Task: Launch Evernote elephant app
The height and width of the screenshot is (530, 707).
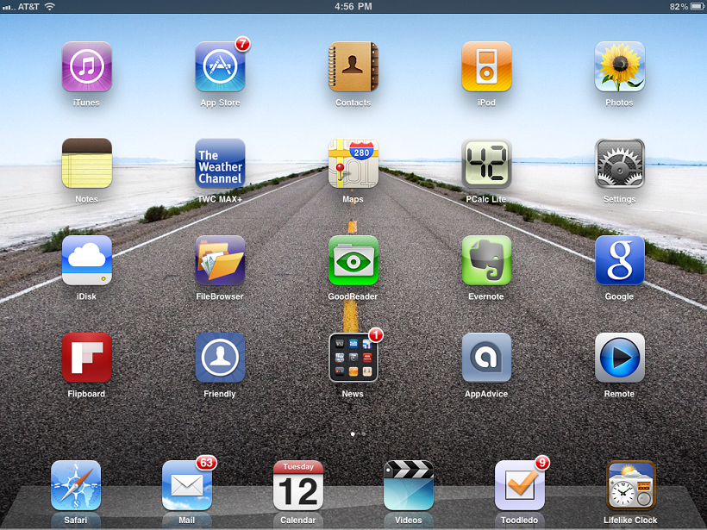Action: pyautogui.click(x=486, y=260)
